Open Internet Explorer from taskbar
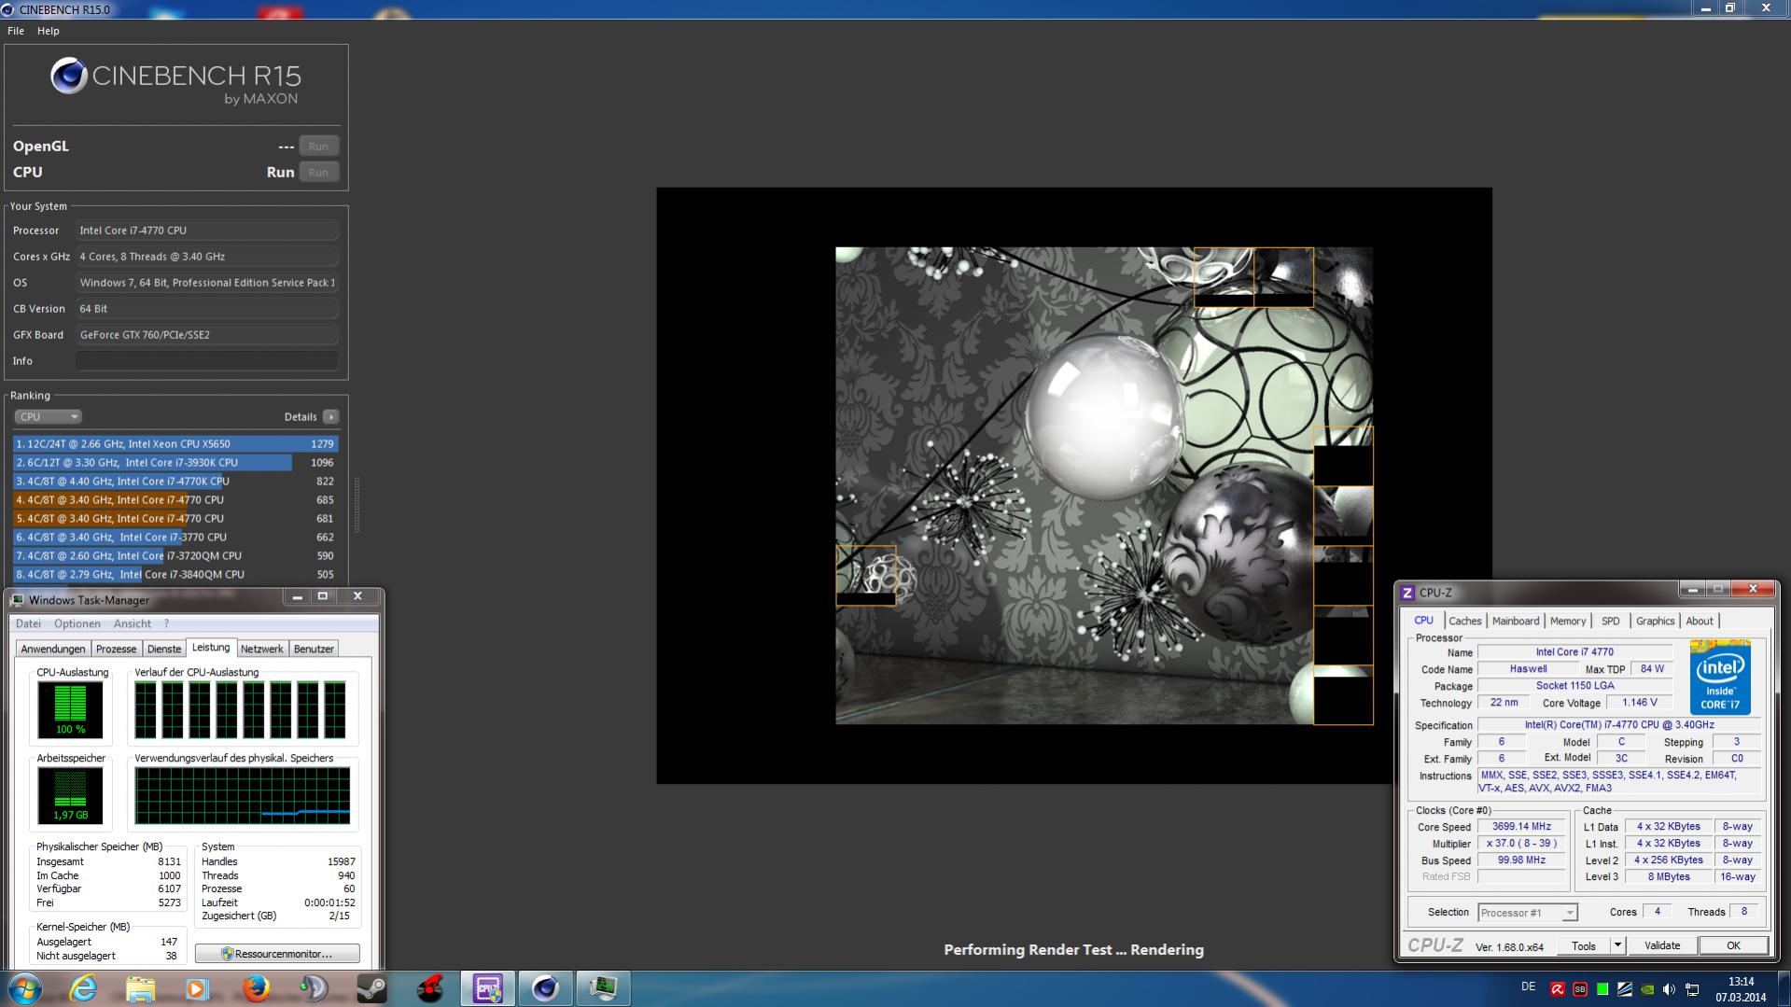Screen dimensions: 1791x1007 pos(83,988)
